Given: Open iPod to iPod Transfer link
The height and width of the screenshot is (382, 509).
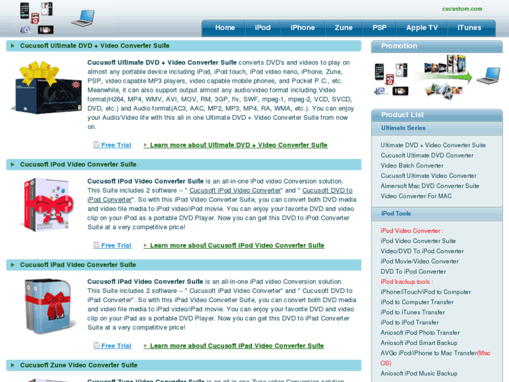Looking at the screenshot, I should pyautogui.click(x=410, y=322).
